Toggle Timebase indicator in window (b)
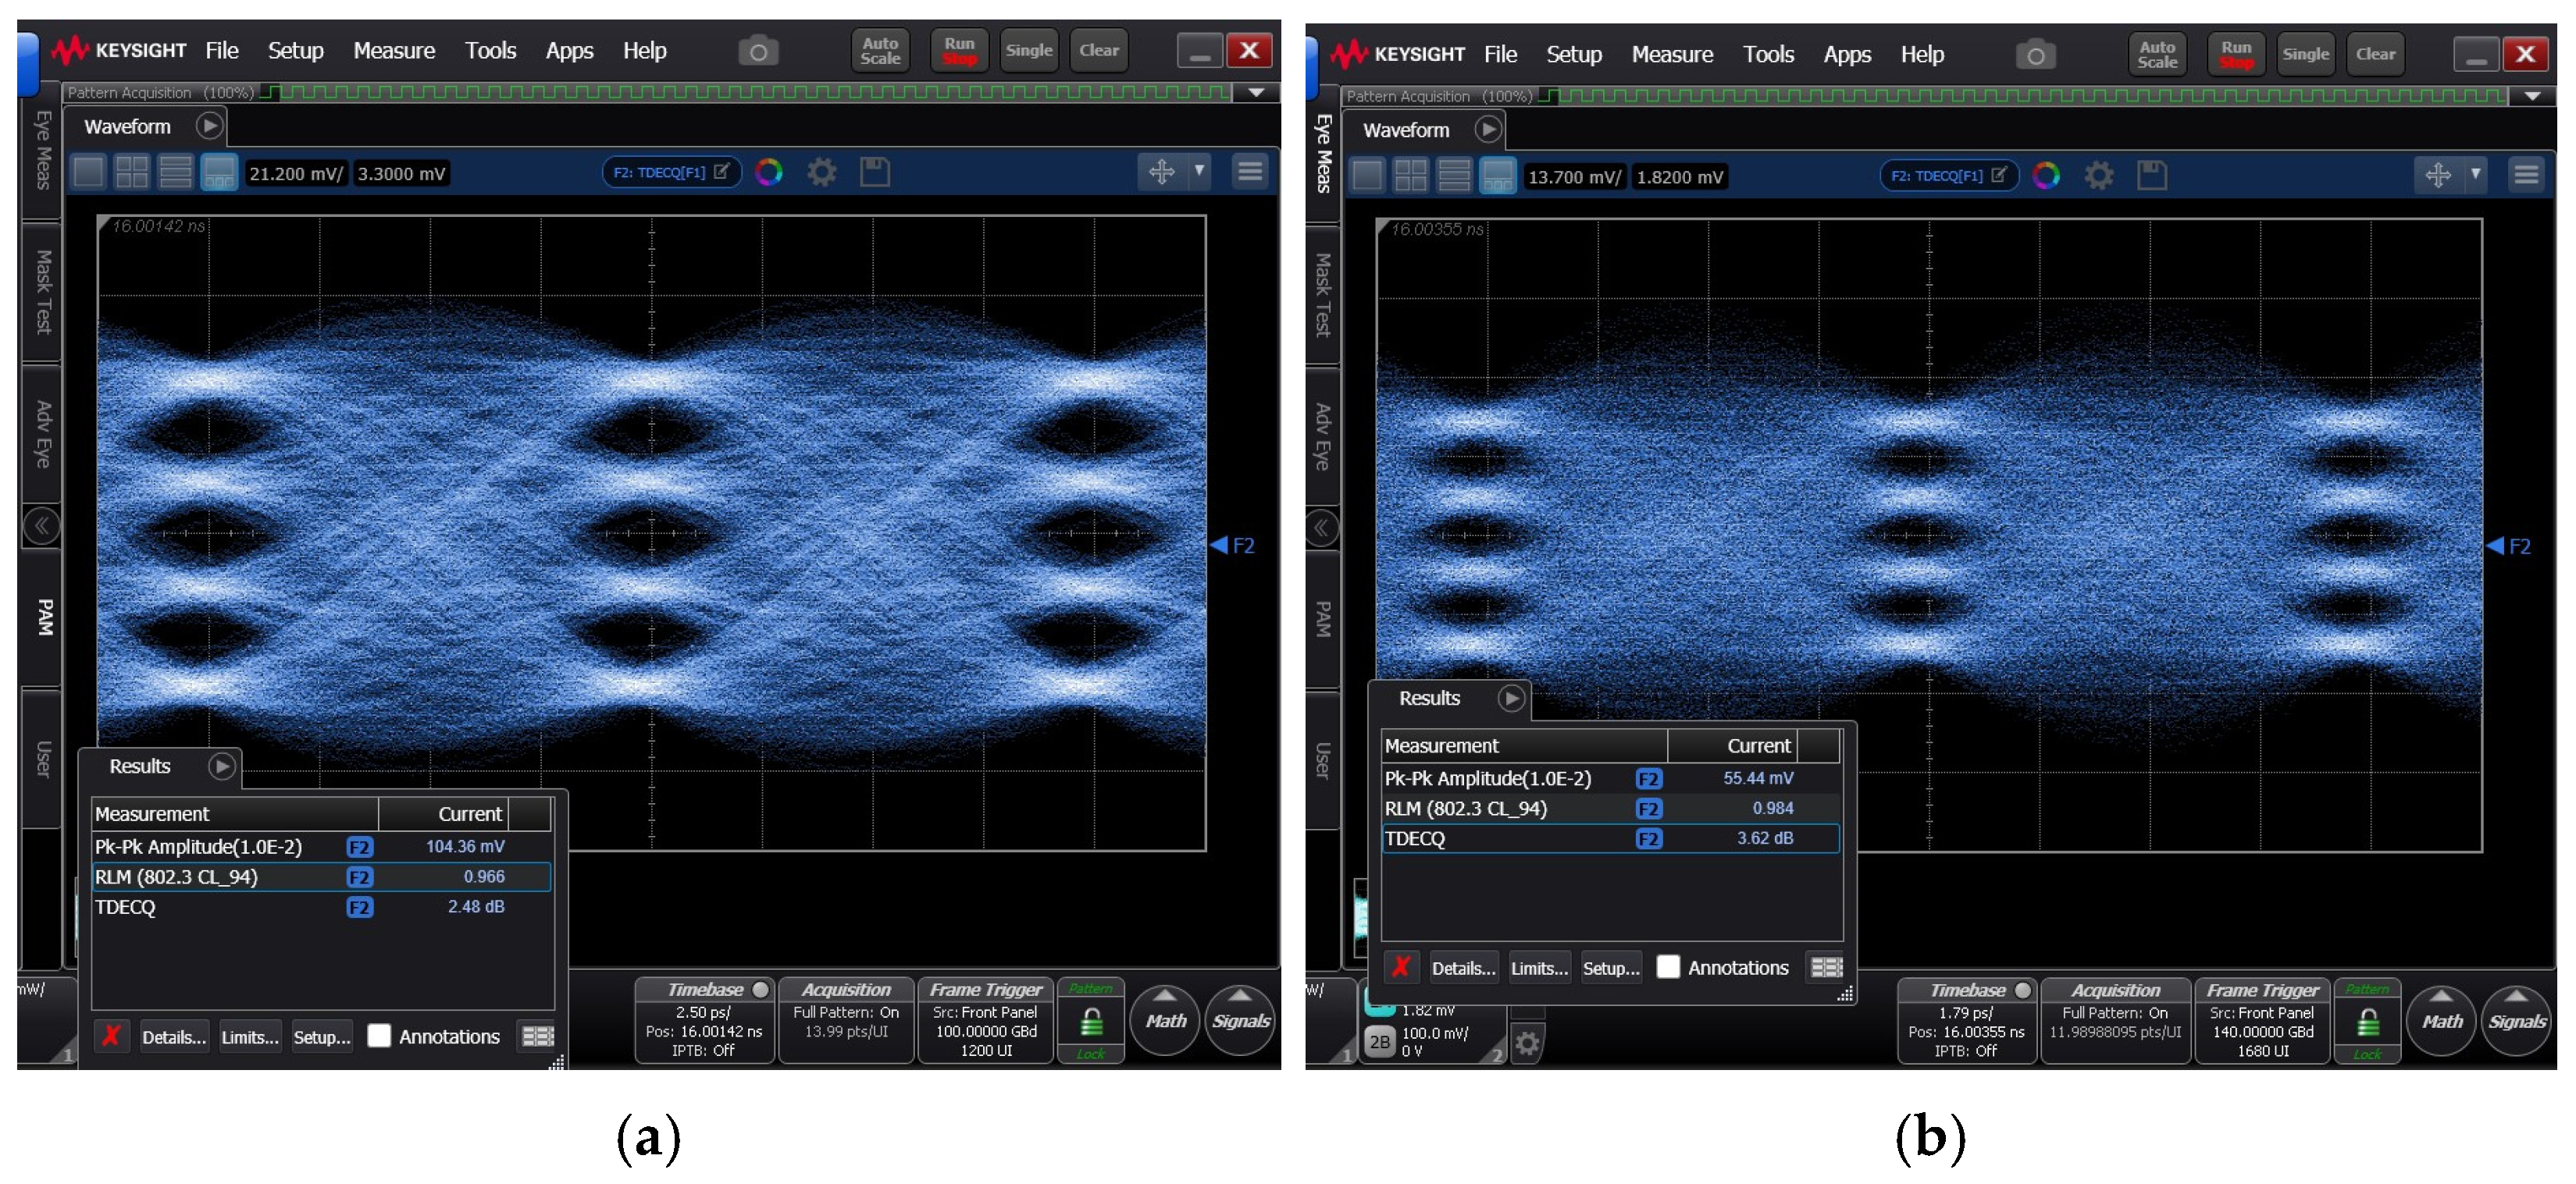 (2023, 990)
